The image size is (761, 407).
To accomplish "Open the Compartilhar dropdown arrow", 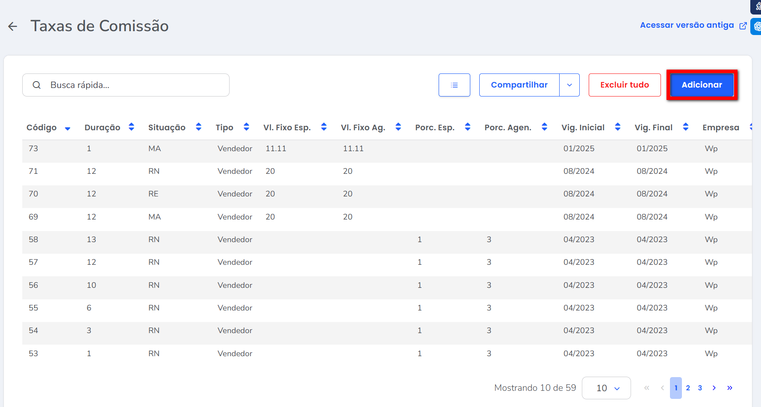I will coord(569,85).
